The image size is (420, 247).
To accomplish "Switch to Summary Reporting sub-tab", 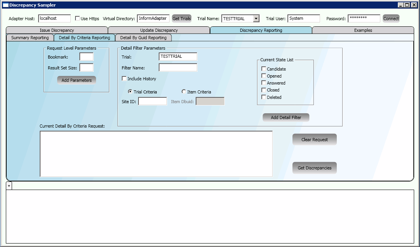I will [30, 38].
